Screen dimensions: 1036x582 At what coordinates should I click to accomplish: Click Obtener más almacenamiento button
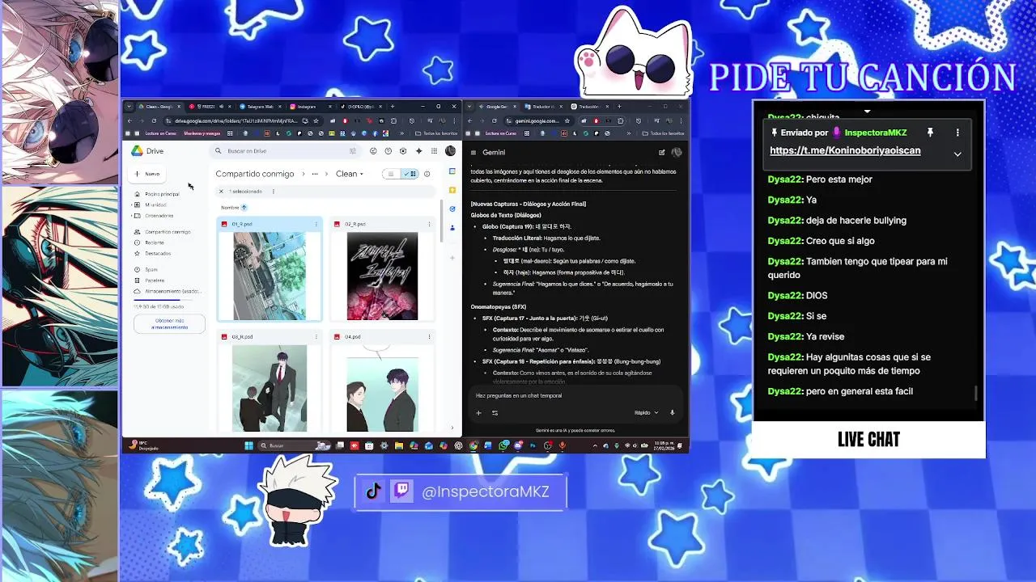point(169,324)
